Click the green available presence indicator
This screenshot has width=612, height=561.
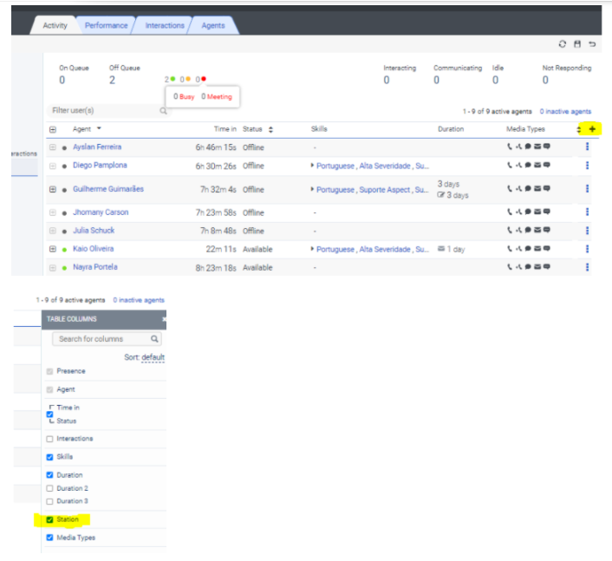pos(173,79)
